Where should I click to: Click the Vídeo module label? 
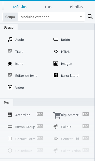point(20,88)
